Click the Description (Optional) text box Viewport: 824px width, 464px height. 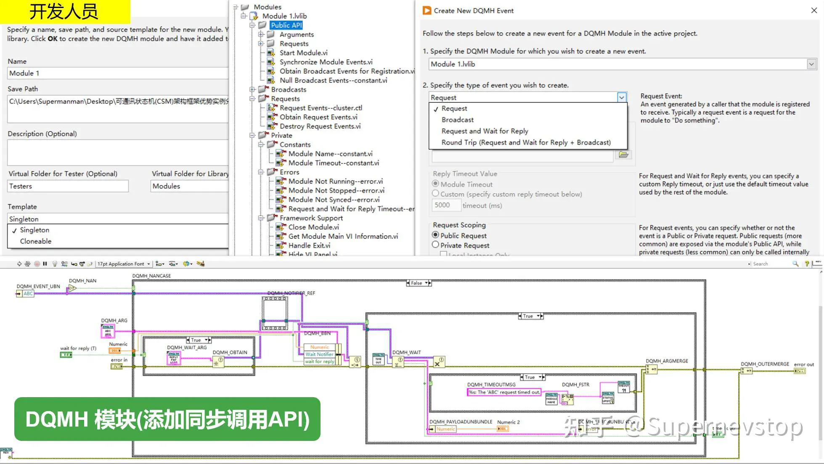click(x=118, y=153)
